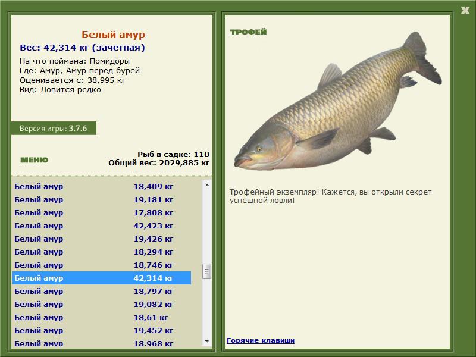Select the 18,797 кг Белый амур entry

click(102, 291)
